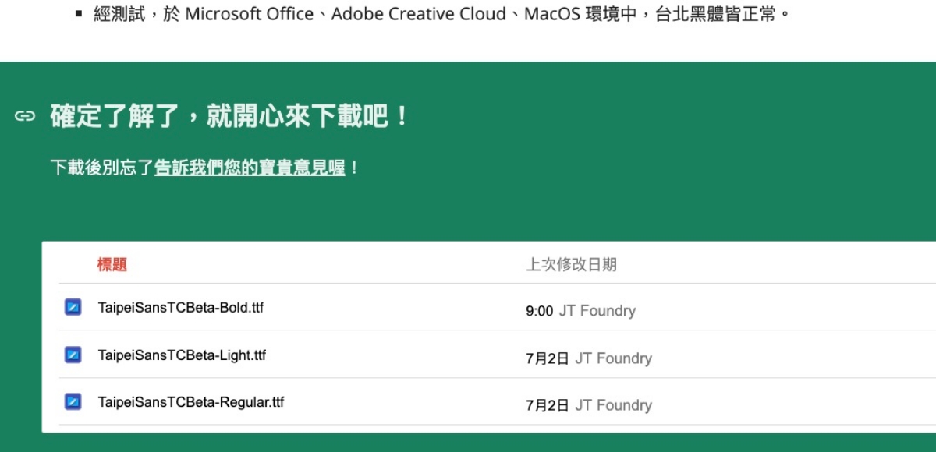This screenshot has height=452, width=936.
Task: Click the 9:00 modified time of the Bold file
Action: pyautogui.click(x=539, y=311)
